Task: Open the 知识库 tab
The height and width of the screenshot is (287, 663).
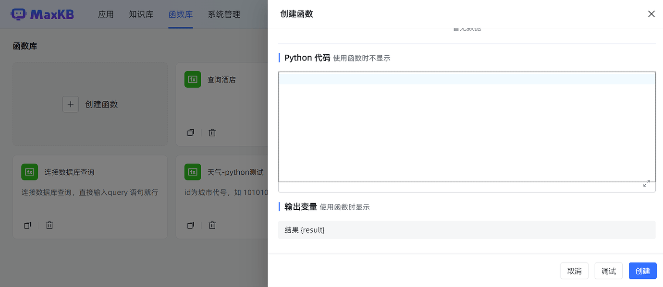Action: pos(141,14)
